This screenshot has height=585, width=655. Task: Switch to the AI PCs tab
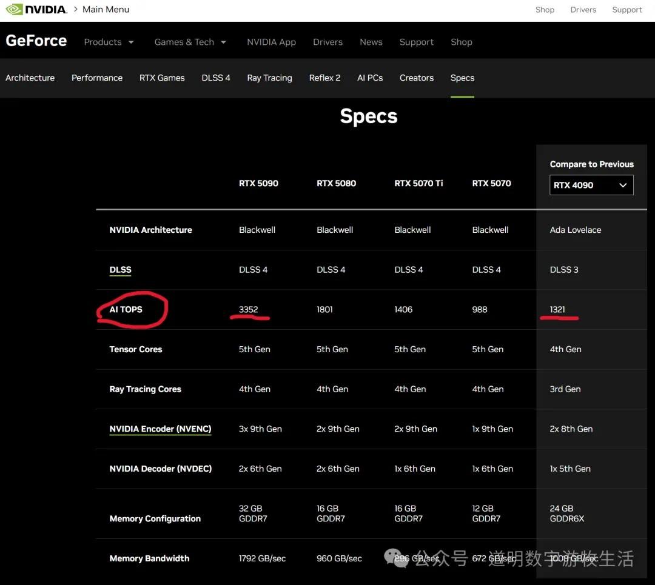(x=370, y=78)
